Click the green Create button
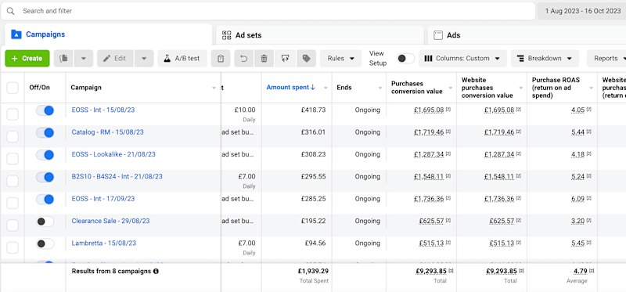Screen dimensions: 626x292 click(x=27, y=58)
